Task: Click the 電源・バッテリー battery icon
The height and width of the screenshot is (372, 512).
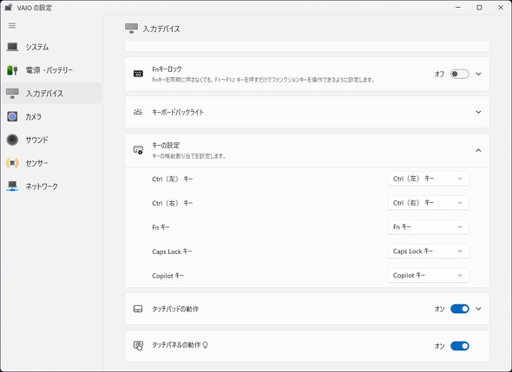Action: [12, 70]
